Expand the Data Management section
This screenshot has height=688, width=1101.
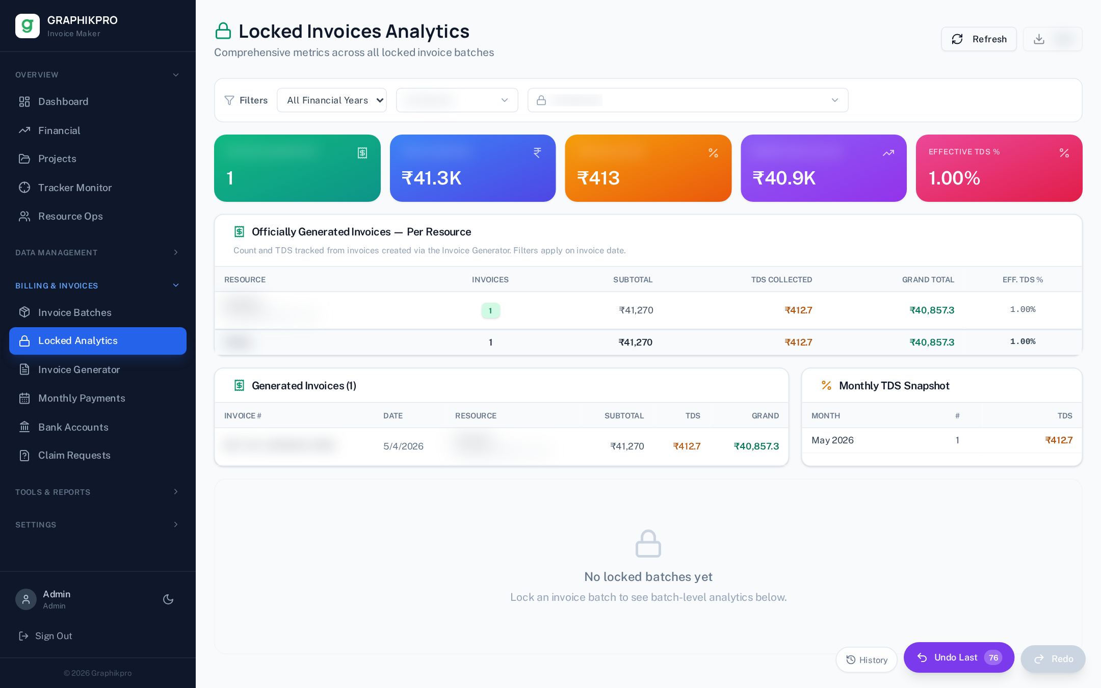point(98,253)
